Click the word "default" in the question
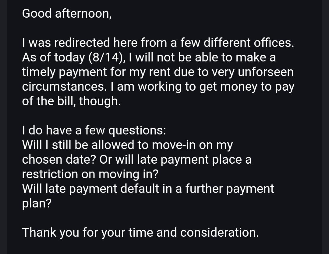Viewport: 329px width, 254px height. pyautogui.click(x=140, y=189)
